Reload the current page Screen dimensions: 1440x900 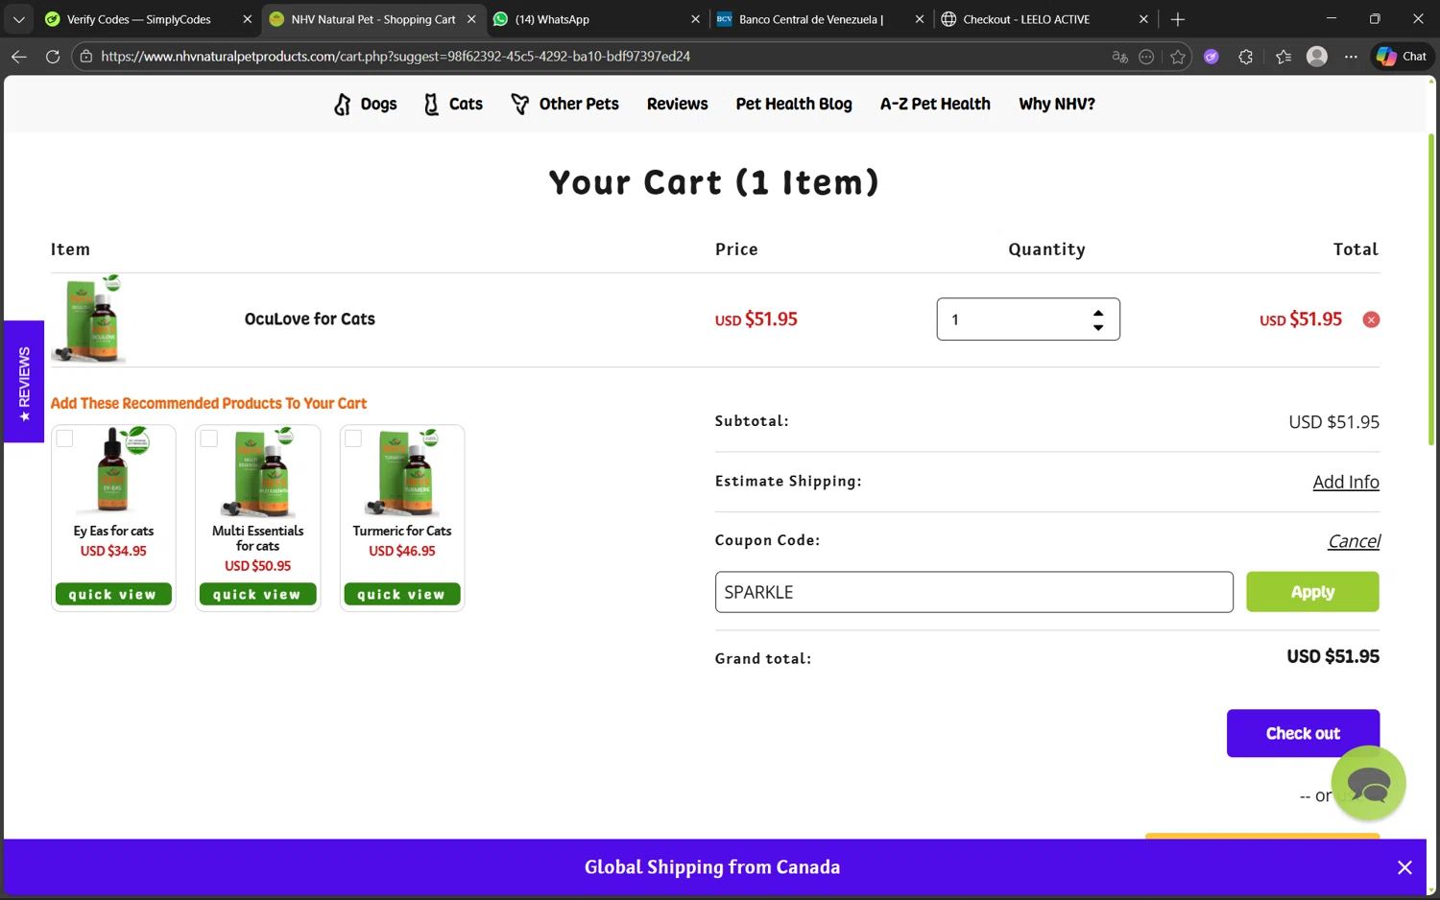click(x=53, y=57)
